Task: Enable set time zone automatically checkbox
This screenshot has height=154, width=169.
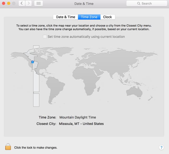Action: pos(45,36)
